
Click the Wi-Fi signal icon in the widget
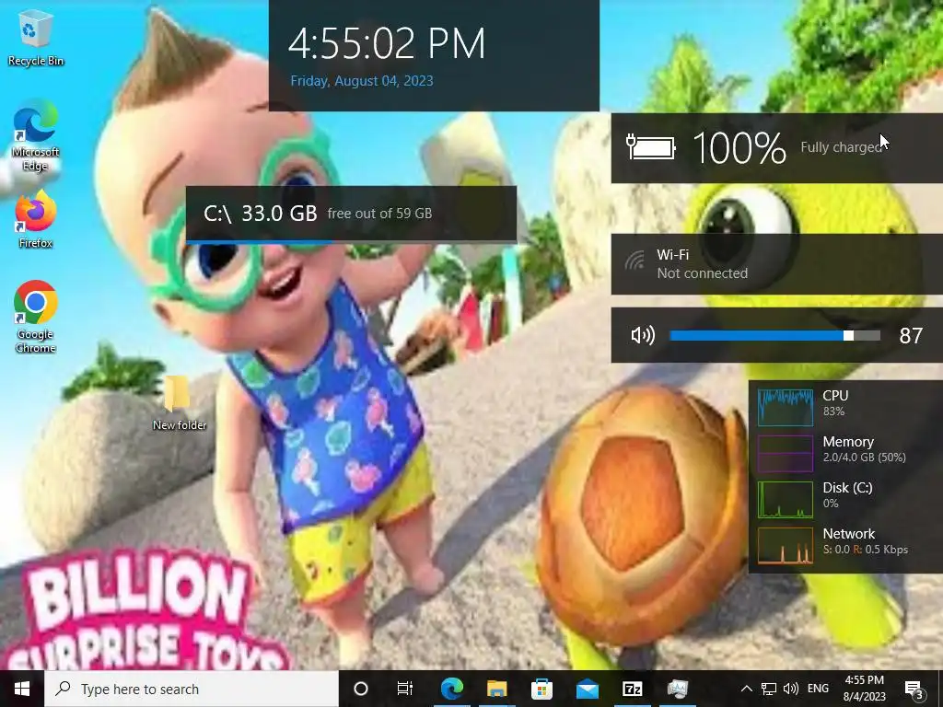pyautogui.click(x=635, y=261)
